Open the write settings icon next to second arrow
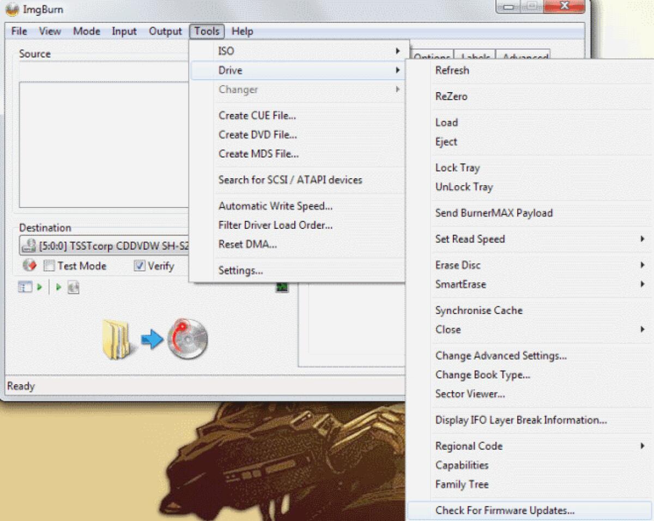 pos(74,287)
